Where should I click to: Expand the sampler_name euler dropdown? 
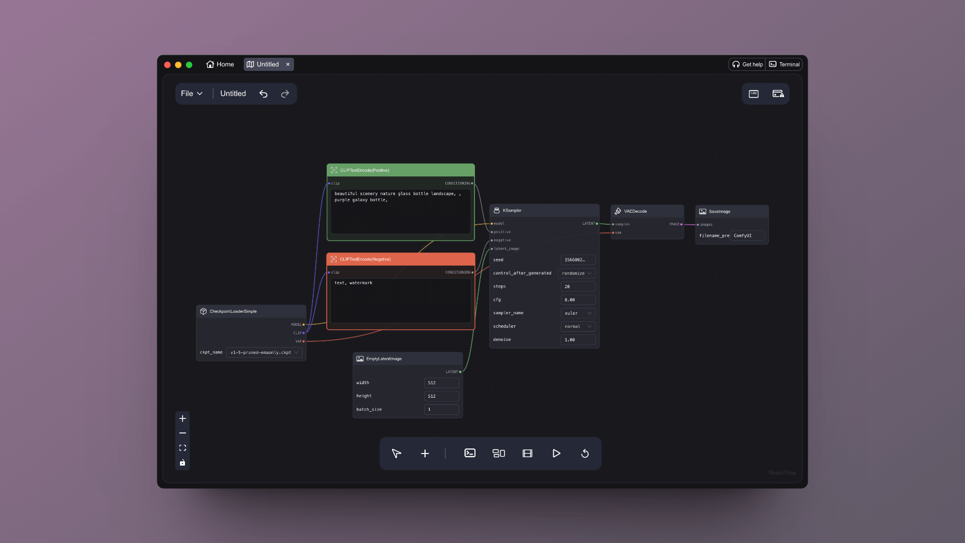pos(578,313)
